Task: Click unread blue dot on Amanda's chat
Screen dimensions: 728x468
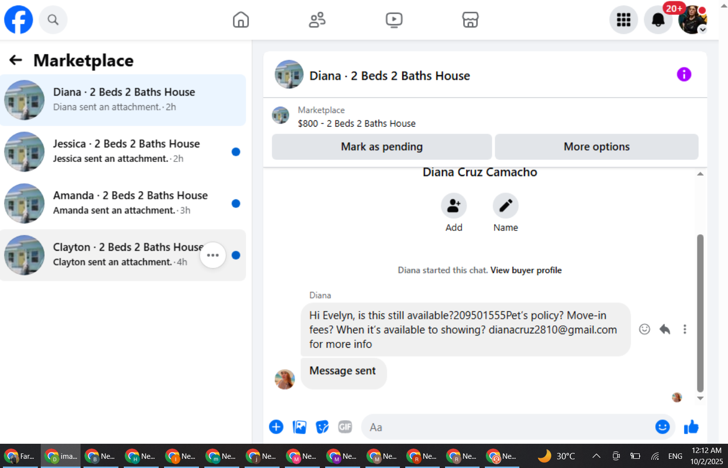Action: tap(236, 204)
